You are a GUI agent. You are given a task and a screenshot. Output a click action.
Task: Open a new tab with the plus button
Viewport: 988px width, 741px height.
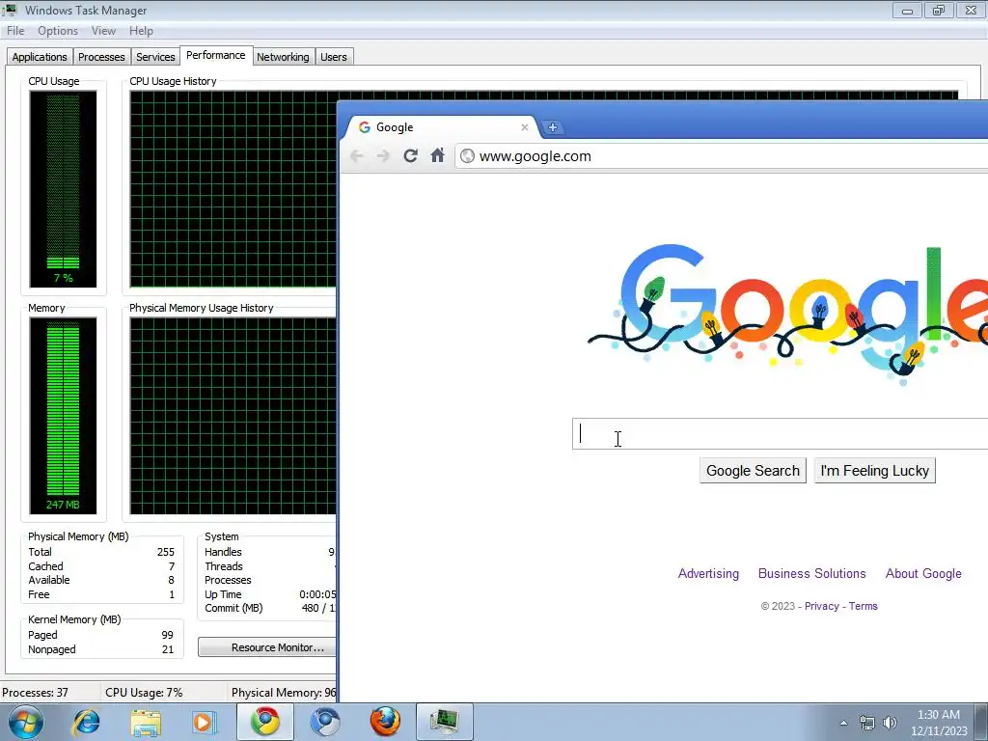click(553, 127)
